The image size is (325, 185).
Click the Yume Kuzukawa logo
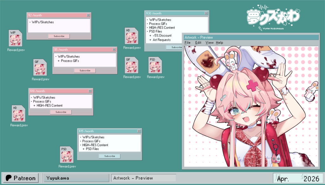(x=273, y=18)
